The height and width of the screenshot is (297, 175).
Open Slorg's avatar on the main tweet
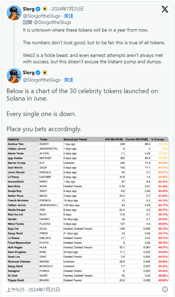tap(14, 76)
